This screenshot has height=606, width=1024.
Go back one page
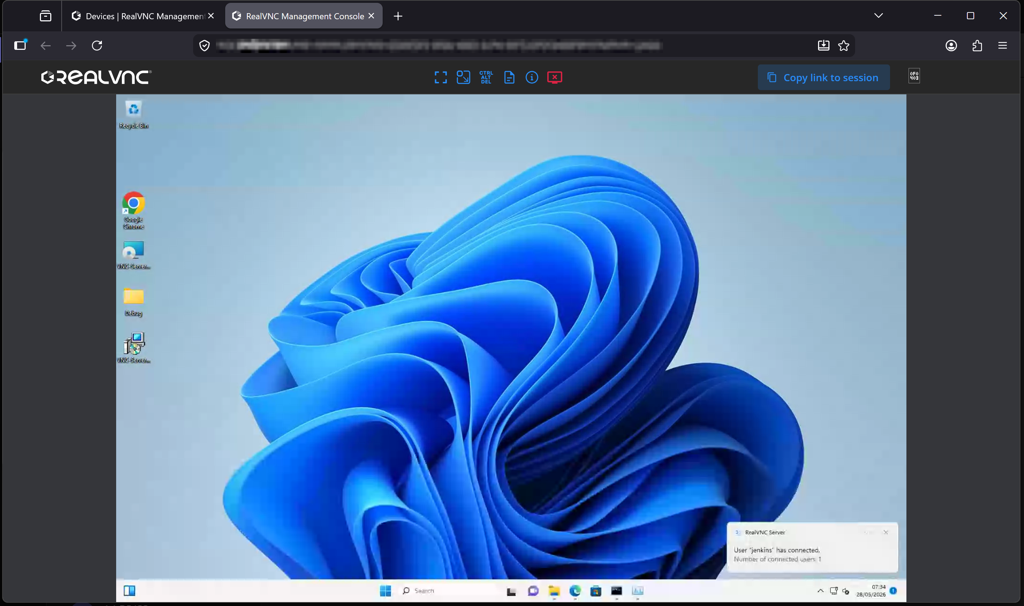click(x=45, y=45)
